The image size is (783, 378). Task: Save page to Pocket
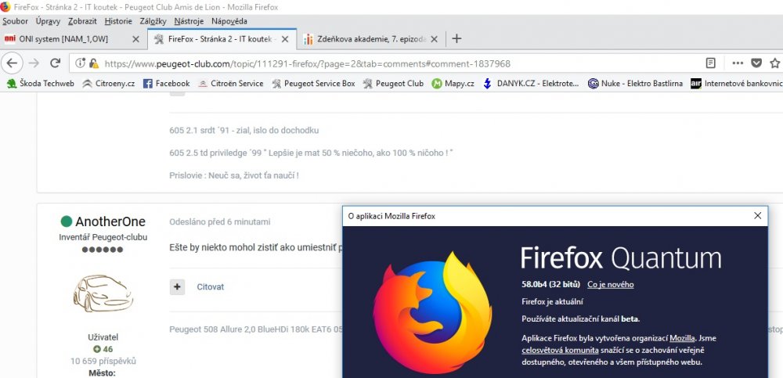click(756, 63)
